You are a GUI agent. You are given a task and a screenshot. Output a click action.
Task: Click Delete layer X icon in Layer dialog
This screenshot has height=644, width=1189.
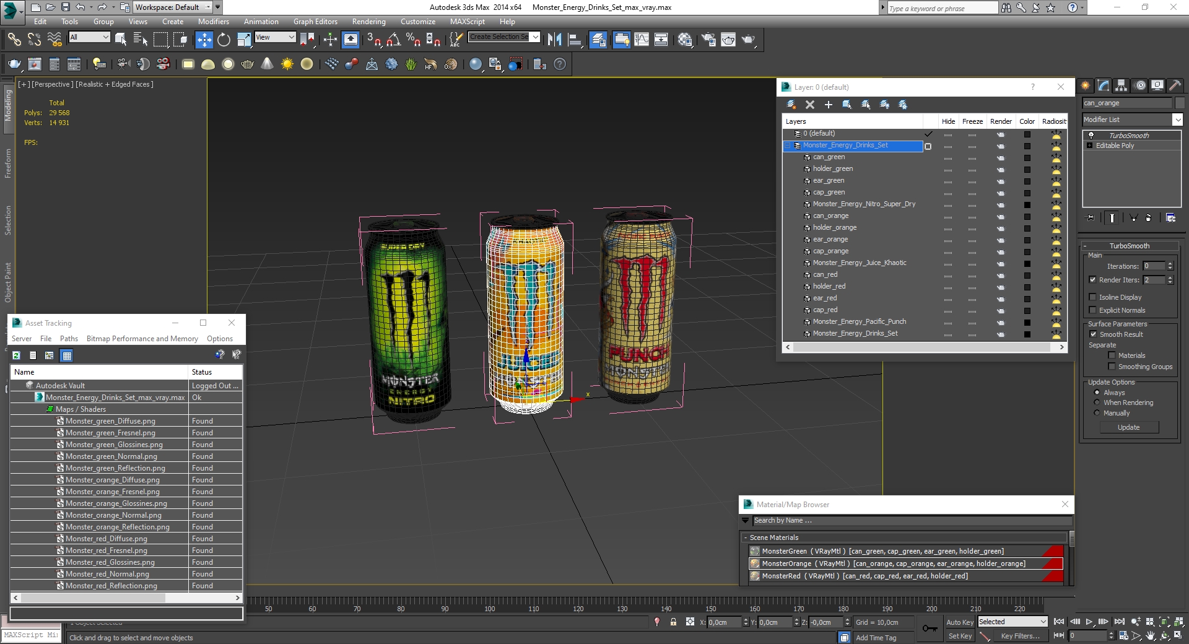(810, 105)
